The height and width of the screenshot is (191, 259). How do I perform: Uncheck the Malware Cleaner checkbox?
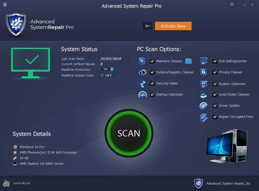click(x=152, y=61)
